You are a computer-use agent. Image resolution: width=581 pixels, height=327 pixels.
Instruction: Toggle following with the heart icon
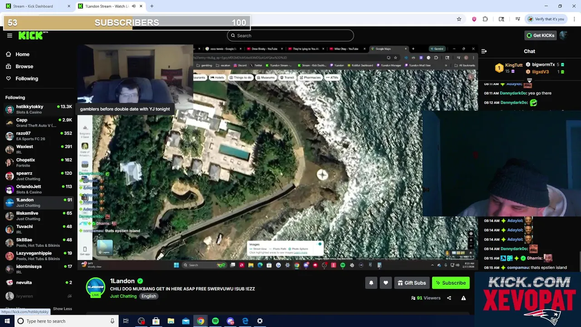coord(386,283)
